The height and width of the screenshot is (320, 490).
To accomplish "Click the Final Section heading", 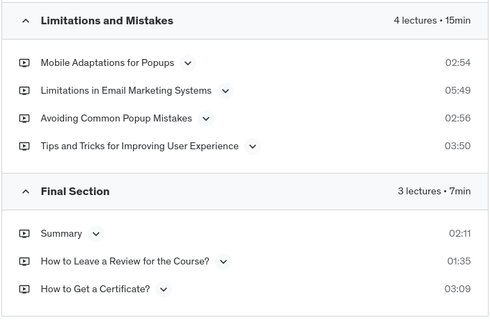I will (x=75, y=192).
